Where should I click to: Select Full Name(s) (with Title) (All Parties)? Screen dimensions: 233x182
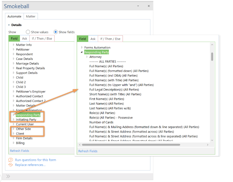point(114,80)
